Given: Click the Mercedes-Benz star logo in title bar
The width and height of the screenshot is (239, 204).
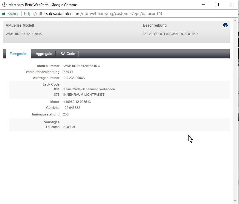Looking at the screenshot, I should pyautogui.click(x=4, y=4).
